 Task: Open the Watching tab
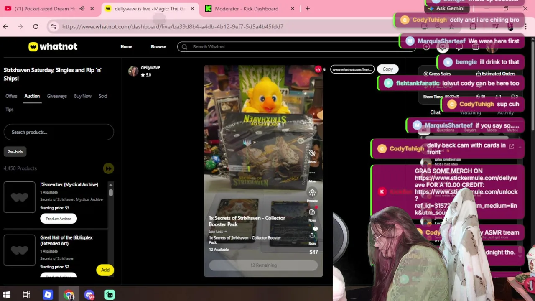pos(470,112)
